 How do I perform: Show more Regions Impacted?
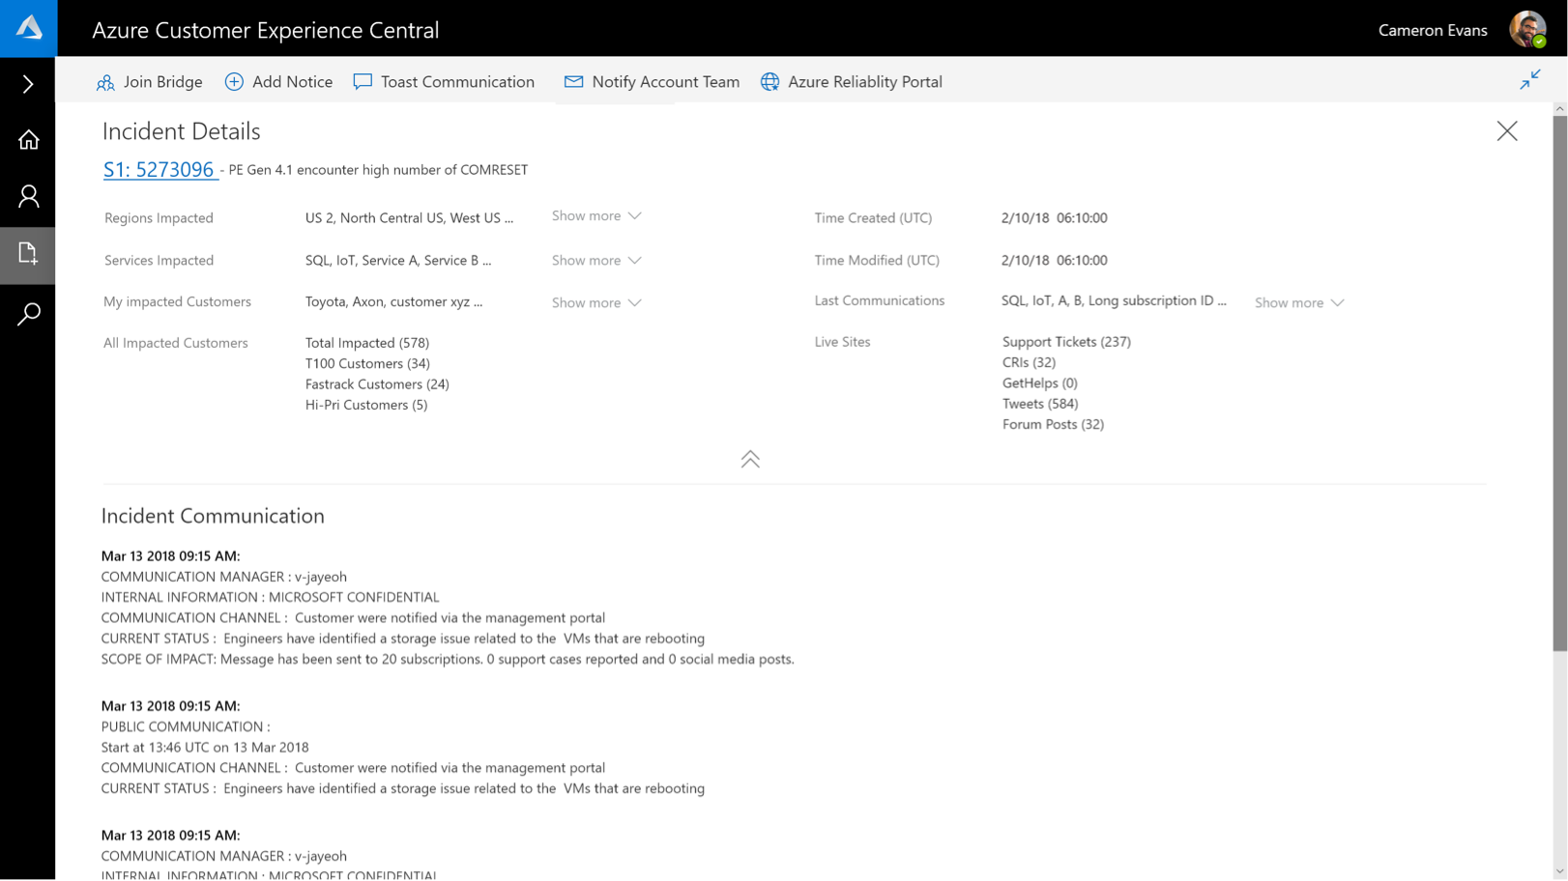[596, 215]
